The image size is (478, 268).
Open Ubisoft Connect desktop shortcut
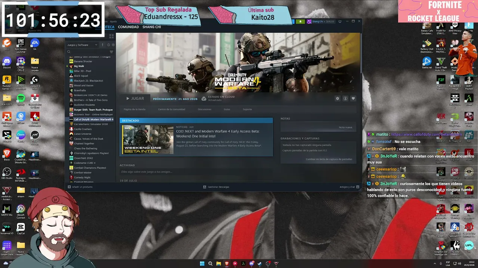pos(21,211)
